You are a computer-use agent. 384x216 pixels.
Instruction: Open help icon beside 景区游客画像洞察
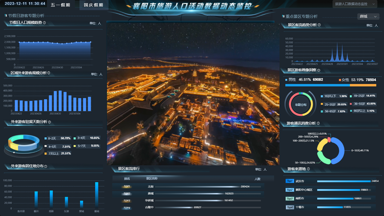(319, 70)
